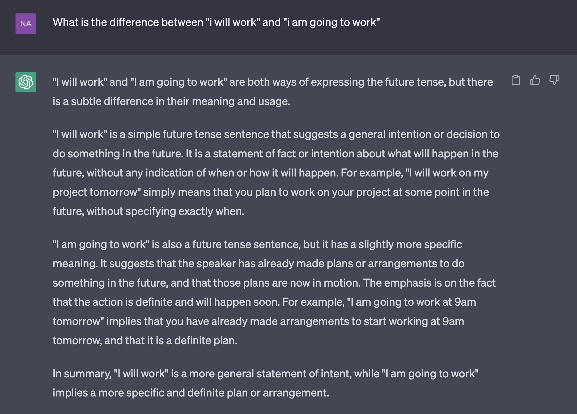This screenshot has width=577, height=414.
Task: Mark the response with thumbs down
Action: coord(554,80)
